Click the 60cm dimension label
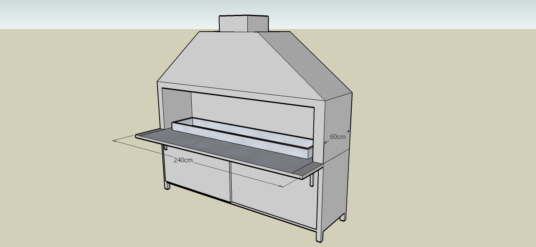This screenshot has height=247, width=536. [337, 136]
